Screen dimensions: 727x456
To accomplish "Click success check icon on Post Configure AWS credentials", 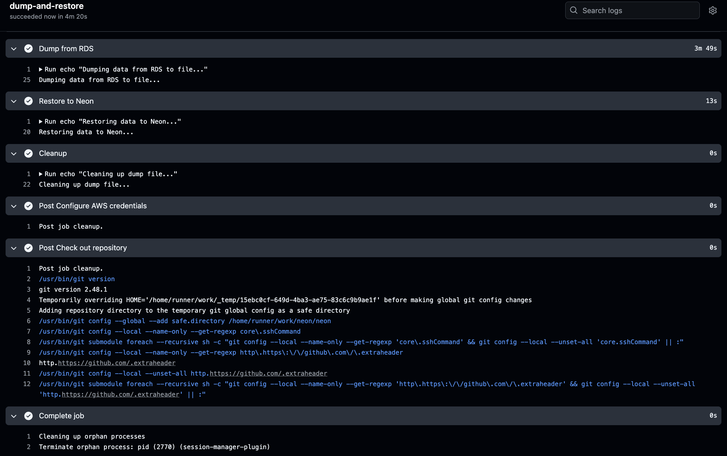I will coord(29,206).
